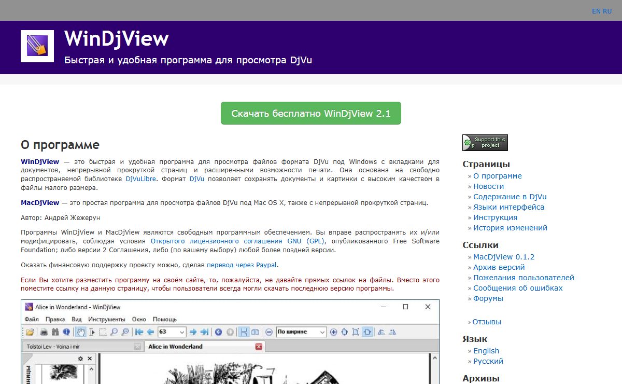Open the Форумы link
Image resolution: width=622 pixels, height=384 pixels.
pyautogui.click(x=488, y=298)
